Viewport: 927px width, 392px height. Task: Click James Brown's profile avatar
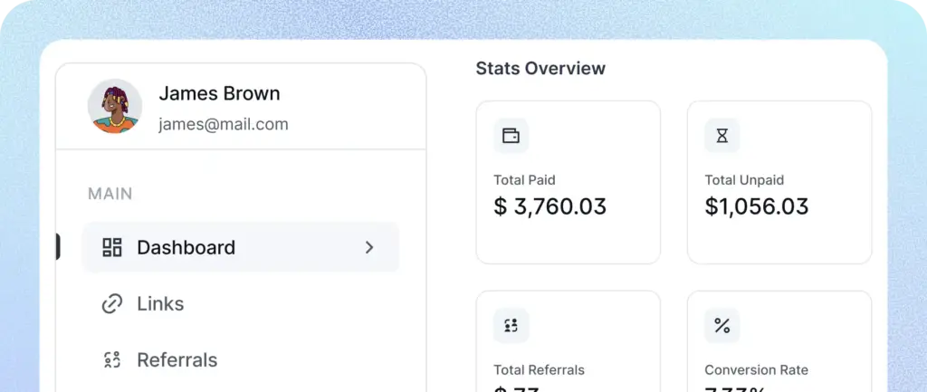(x=115, y=107)
